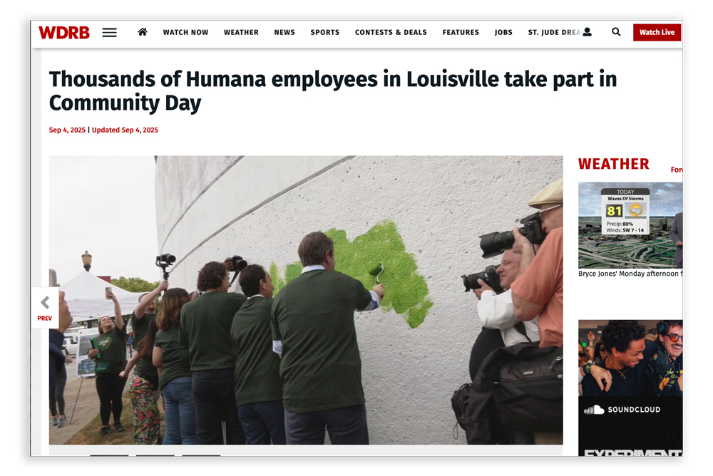
Task: Select the Sports menu item
Action: [324, 32]
